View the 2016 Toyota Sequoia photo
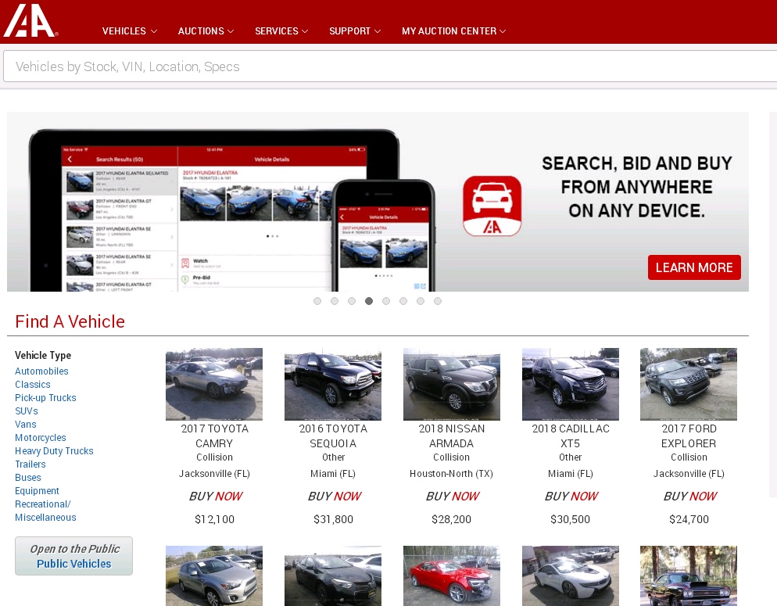 point(333,384)
